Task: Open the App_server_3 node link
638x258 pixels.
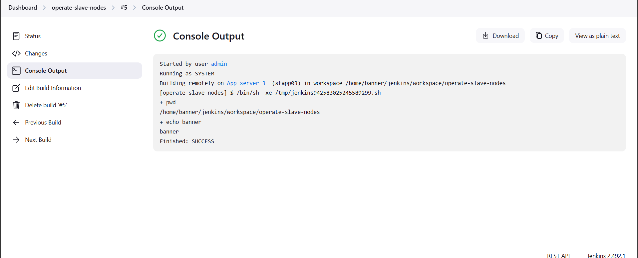Action: tap(246, 83)
